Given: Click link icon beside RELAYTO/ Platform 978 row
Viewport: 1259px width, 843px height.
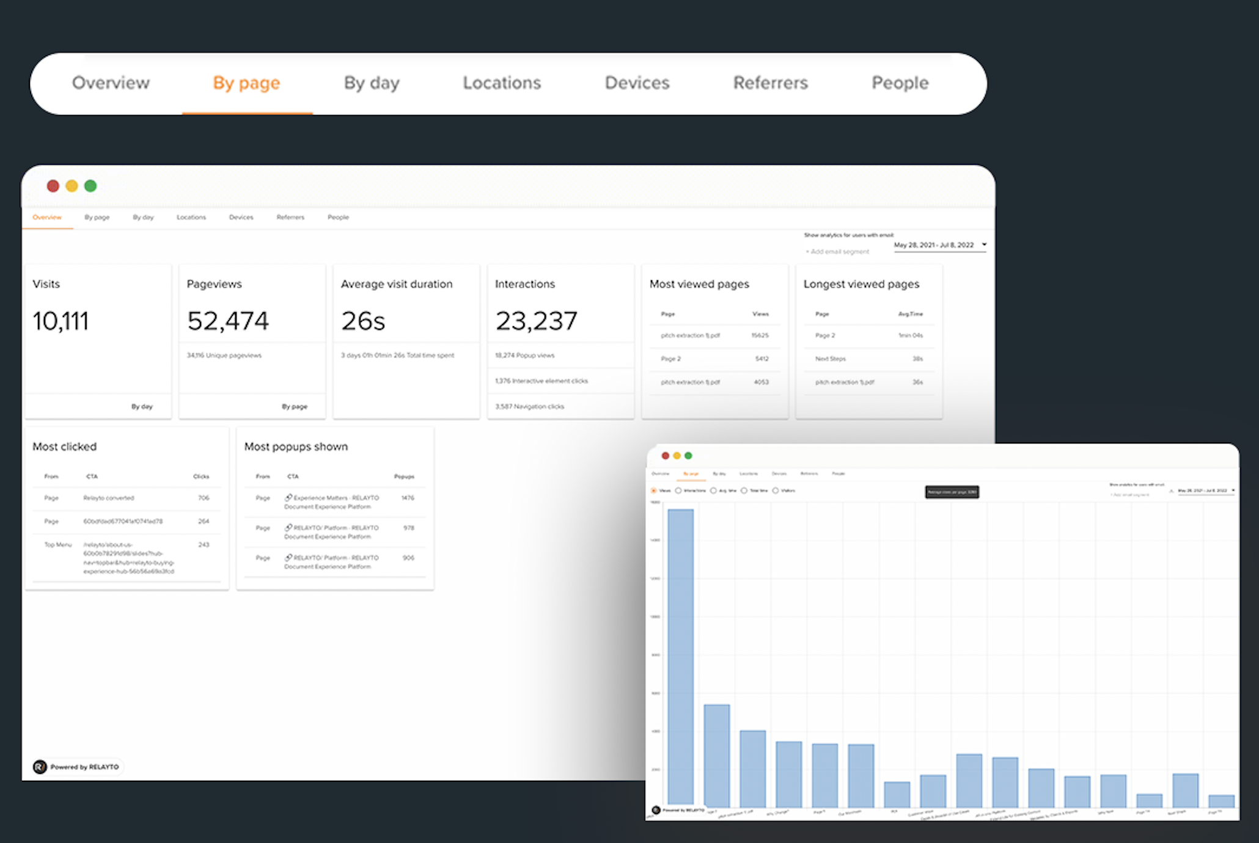Looking at the screenshot, I should 288,527.
